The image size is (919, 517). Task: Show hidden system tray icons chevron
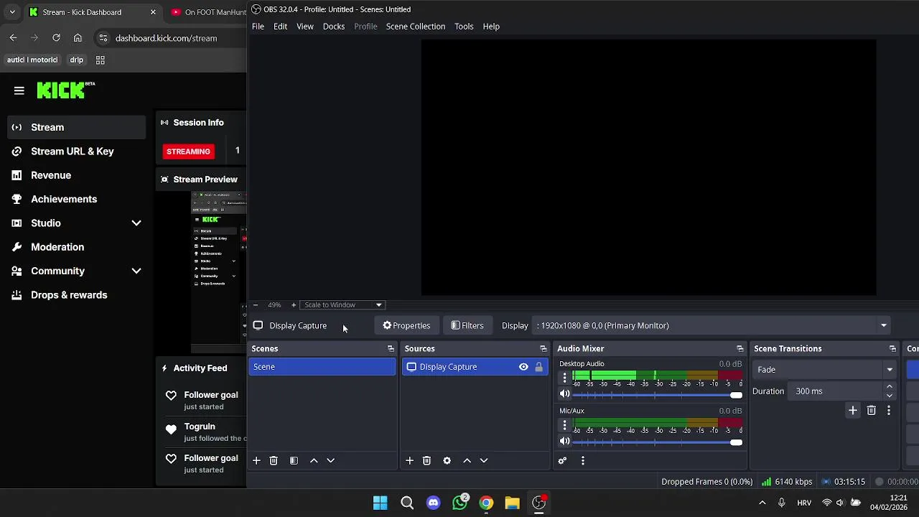pyautogui.click(x=762, y=503)
